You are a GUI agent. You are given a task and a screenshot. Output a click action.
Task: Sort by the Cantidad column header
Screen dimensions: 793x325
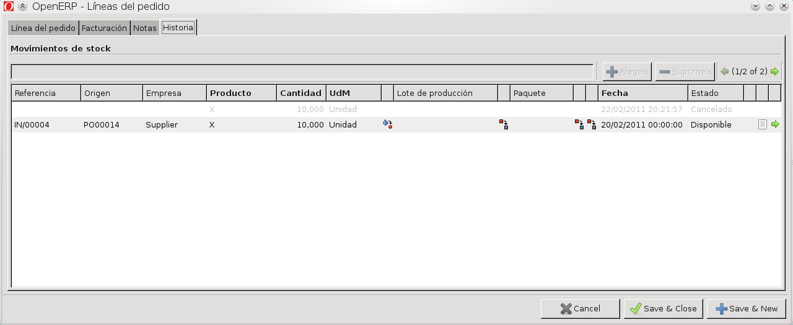point(301,93)
